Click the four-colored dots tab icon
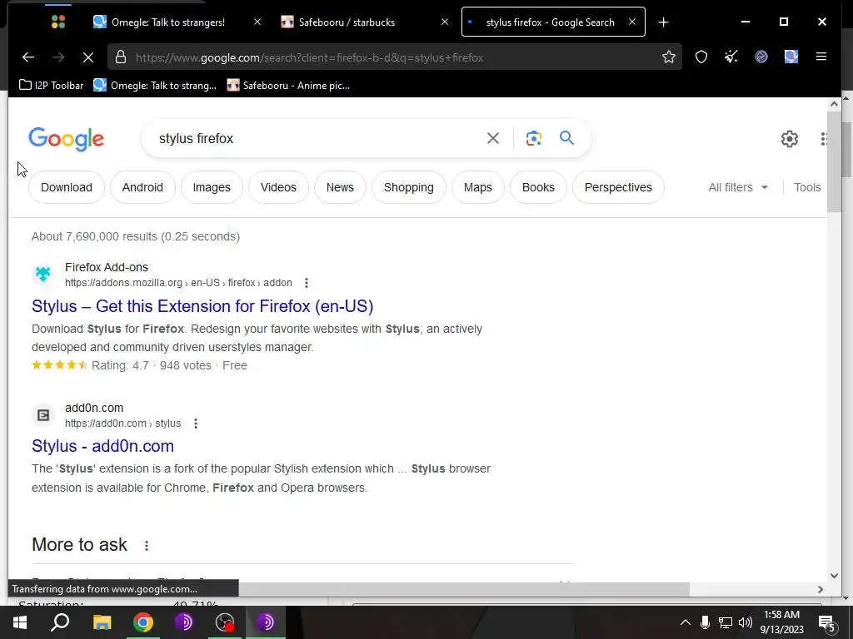Image resolution: width=853 pixels, height=639 pixels. click(58, 22)
